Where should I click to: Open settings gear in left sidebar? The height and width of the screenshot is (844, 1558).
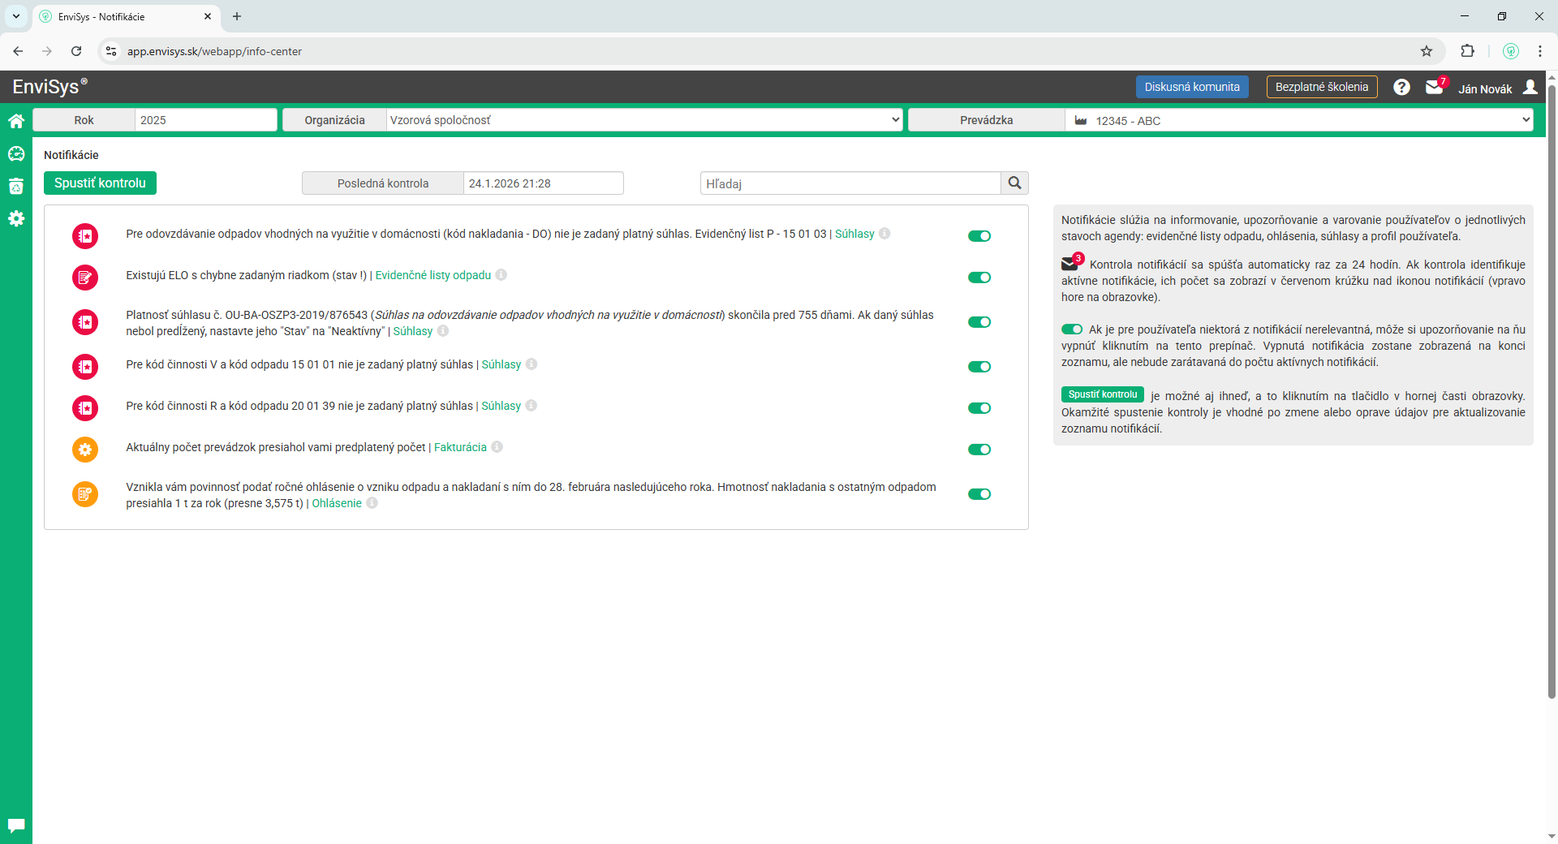(x=16, y=218)
